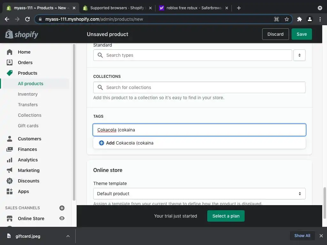
Task: Close the Supported browsers tab
Action: tap(150, 8)
